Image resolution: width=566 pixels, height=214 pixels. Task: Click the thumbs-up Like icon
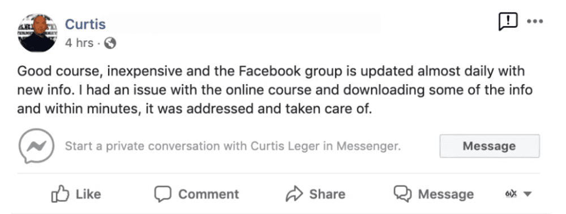[x=61, y=194]
